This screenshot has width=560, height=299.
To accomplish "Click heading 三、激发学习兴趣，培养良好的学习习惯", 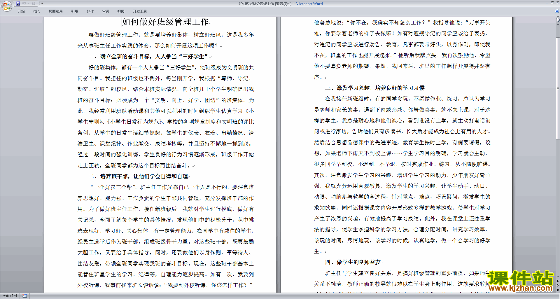I will (x=375, y=88).
